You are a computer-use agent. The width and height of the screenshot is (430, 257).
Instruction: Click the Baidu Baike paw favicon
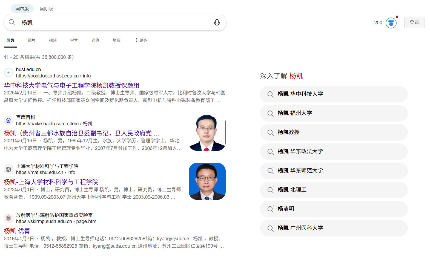8,120
